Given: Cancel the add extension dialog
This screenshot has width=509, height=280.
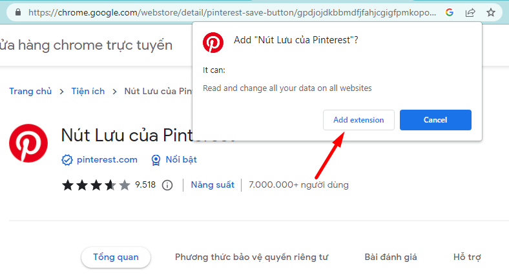Looking at the screenshot, I should (x=435, y=120).
